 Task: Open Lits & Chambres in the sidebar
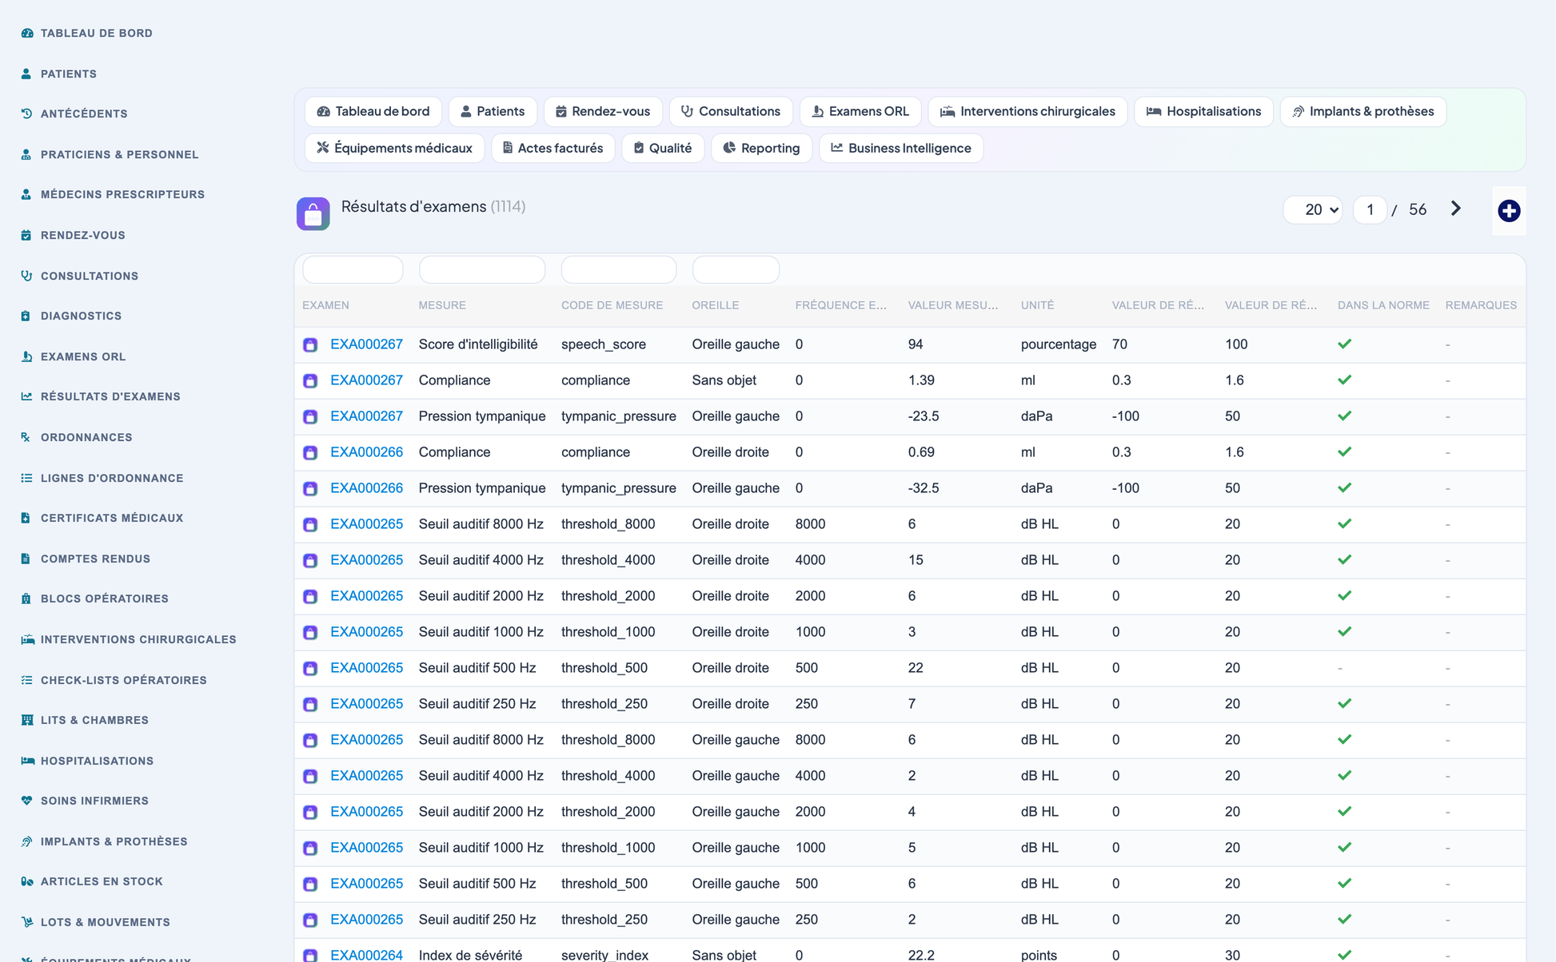pyautogui.click(x=85, y=720)
